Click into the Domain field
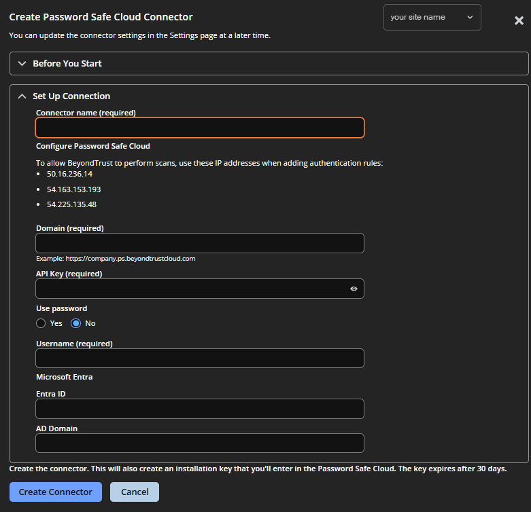Image resolution: width=531 pixels, height=512 pixels. (200, 243)
